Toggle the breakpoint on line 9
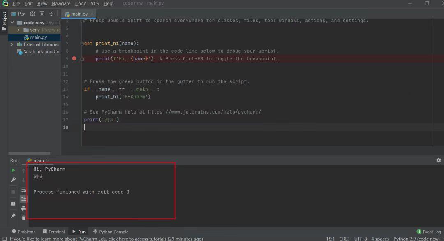 [74, 58]
